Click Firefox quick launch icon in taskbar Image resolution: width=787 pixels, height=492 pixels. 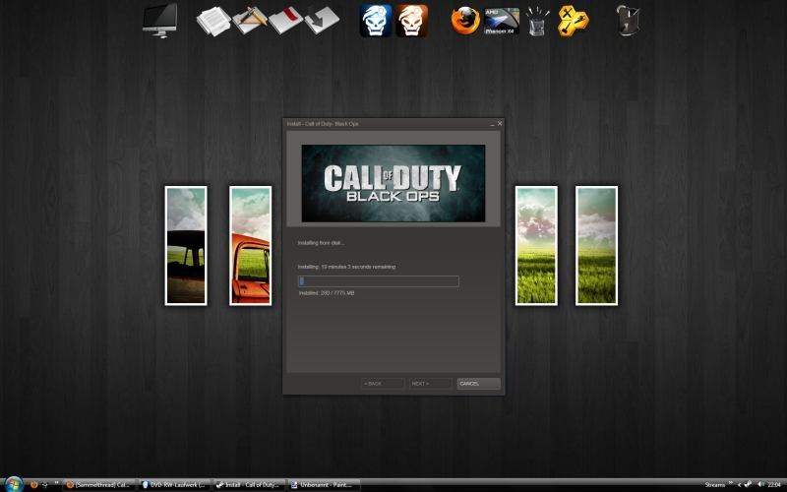tap(34, 485)
